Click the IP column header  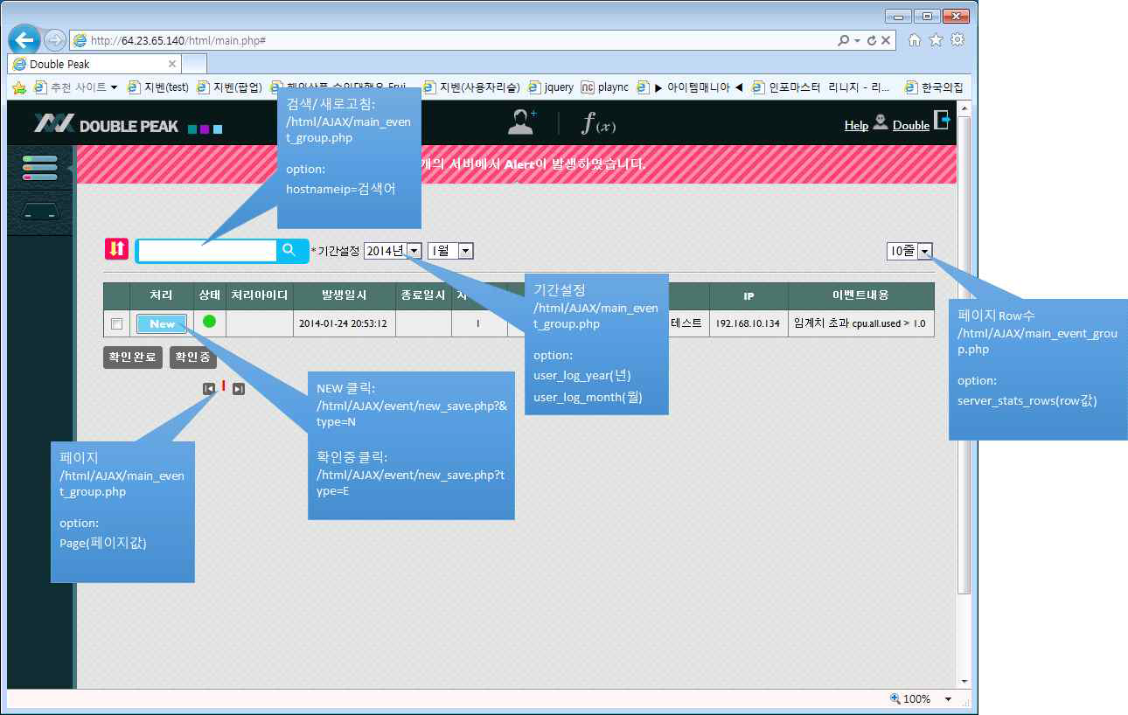click(749, 295)
